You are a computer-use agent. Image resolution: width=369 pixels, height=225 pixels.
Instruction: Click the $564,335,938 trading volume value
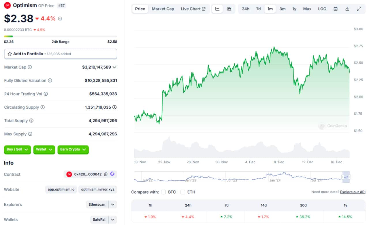click(103, 94)
